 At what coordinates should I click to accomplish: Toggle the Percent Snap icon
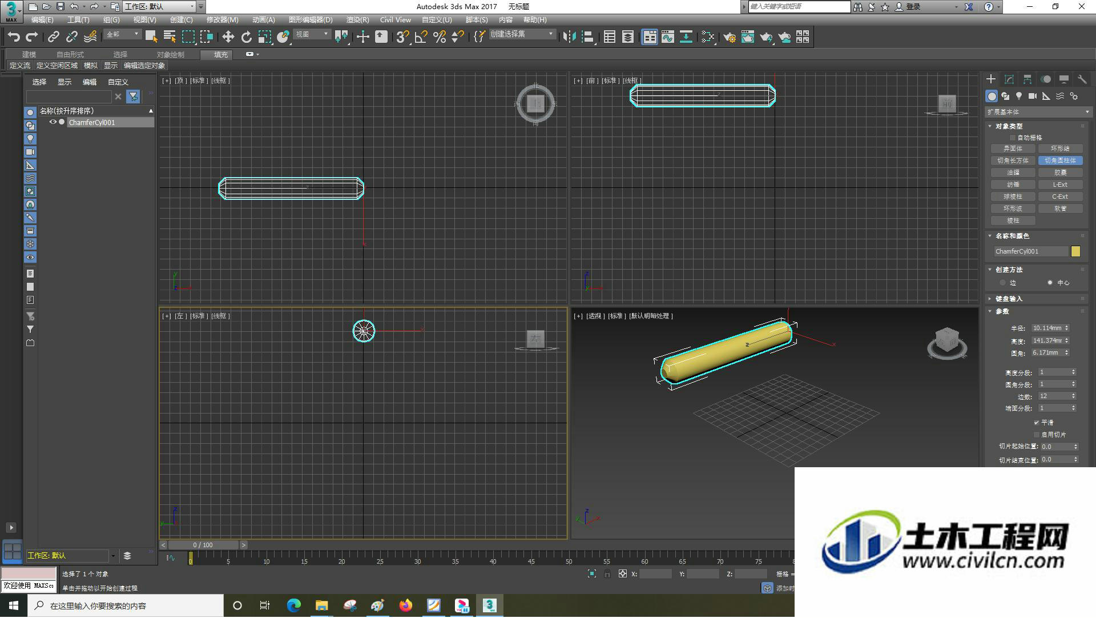[x=440, y=37]
